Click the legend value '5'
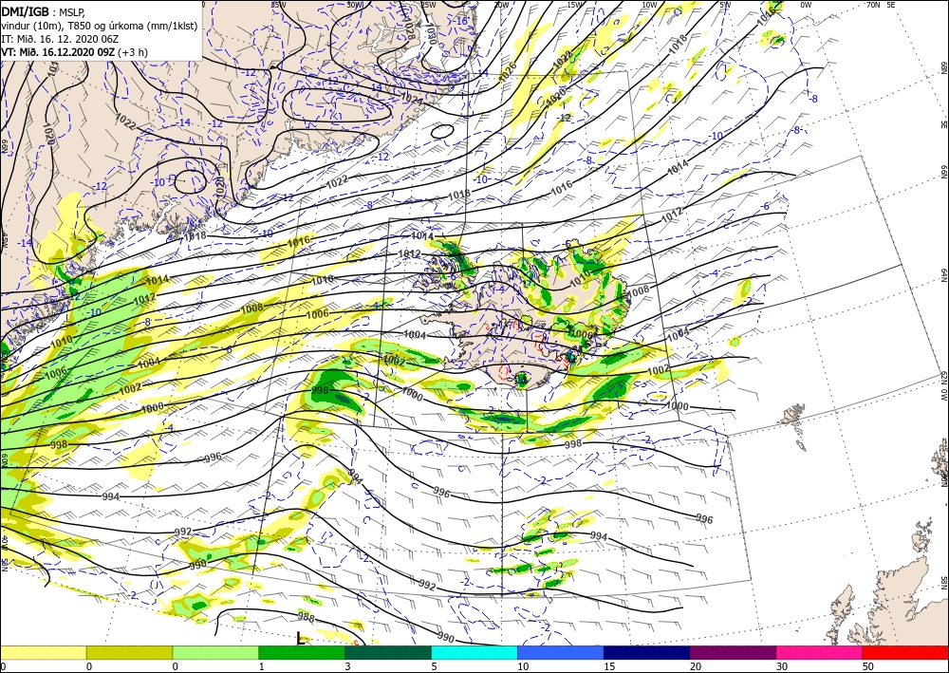This screenshot has width=949, height=673. (x=434, y=666)
